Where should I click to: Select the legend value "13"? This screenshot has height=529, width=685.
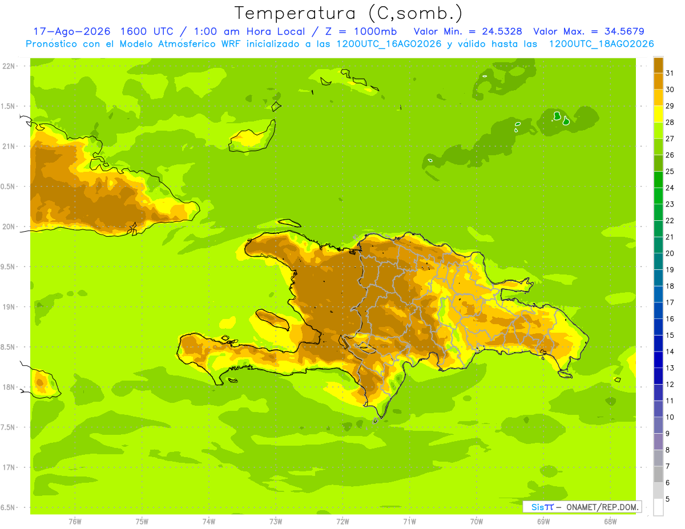(670, 368)
